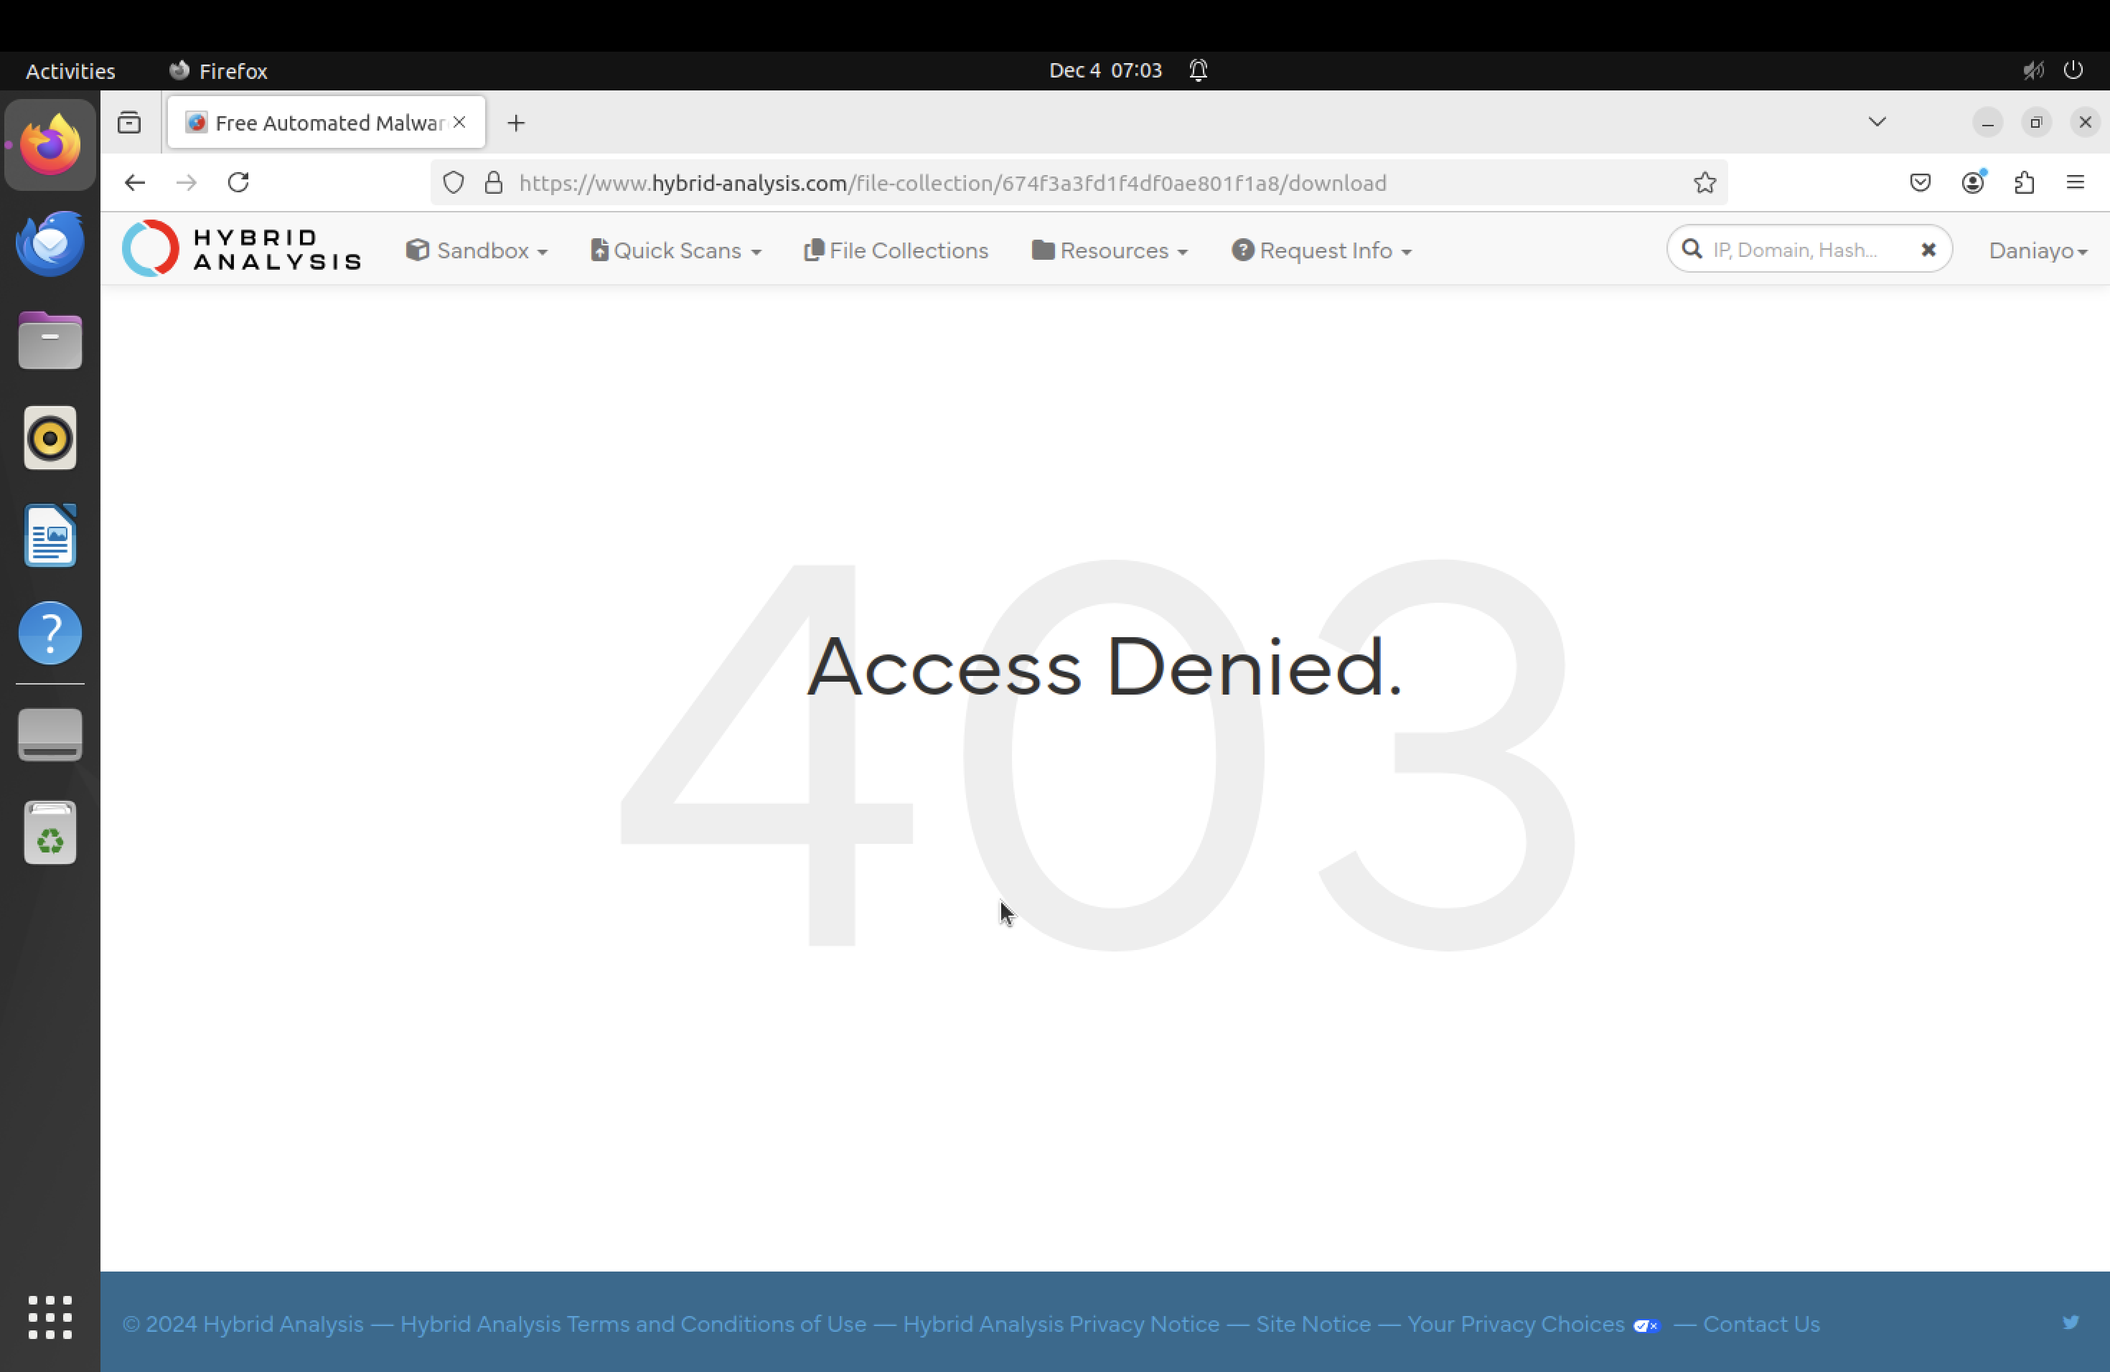Expand the Sandbox dropdown menu

(x=477, y=251)
